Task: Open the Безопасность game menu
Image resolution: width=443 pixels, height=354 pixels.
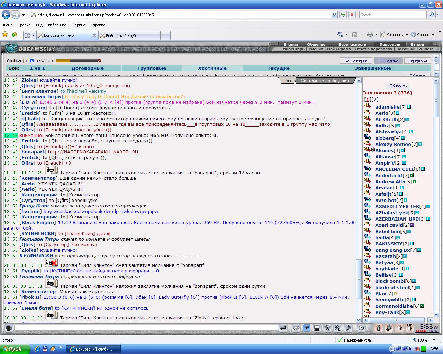Action: pos(352,44)
